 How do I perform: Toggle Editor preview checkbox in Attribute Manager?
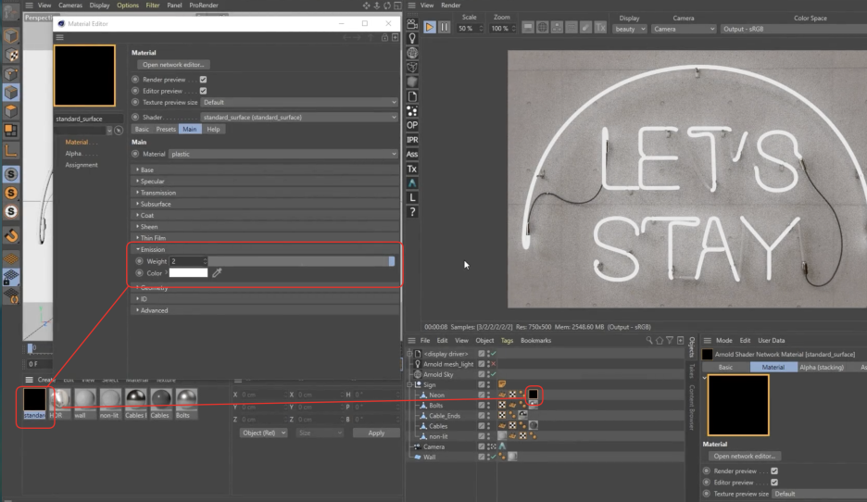point(774,483)
